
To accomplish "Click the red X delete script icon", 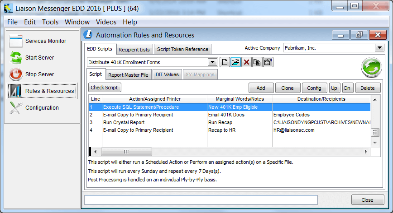I will point(246,62).
